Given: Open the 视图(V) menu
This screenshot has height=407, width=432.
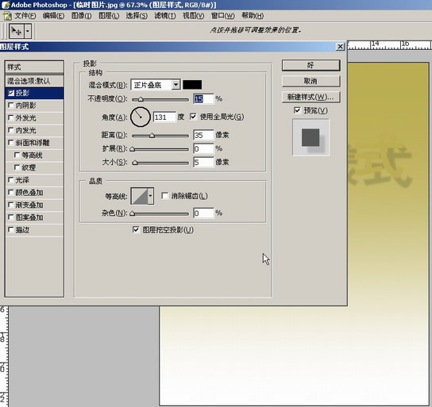Looking at the screenshot, I should [194, 16].
